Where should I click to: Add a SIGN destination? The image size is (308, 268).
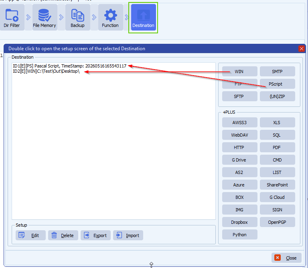pos(278,210)
